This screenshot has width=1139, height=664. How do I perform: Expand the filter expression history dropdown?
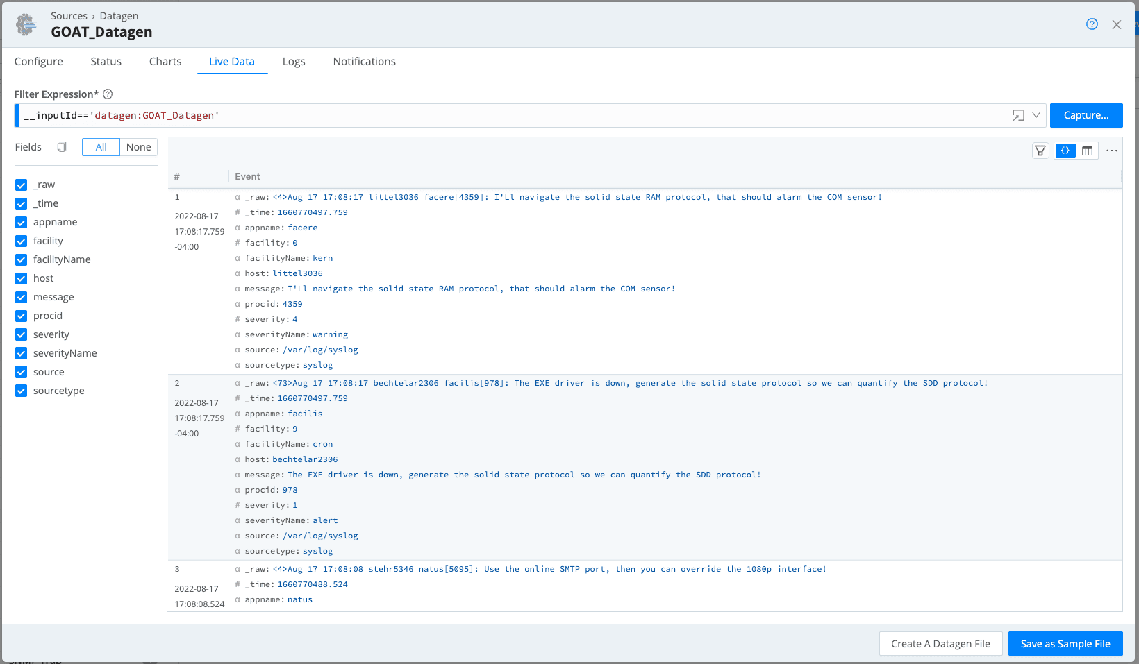[x=1036, y=116]
